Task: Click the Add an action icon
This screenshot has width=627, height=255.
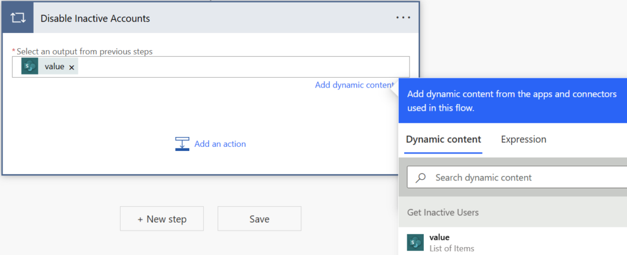Action: pos(182,144)
